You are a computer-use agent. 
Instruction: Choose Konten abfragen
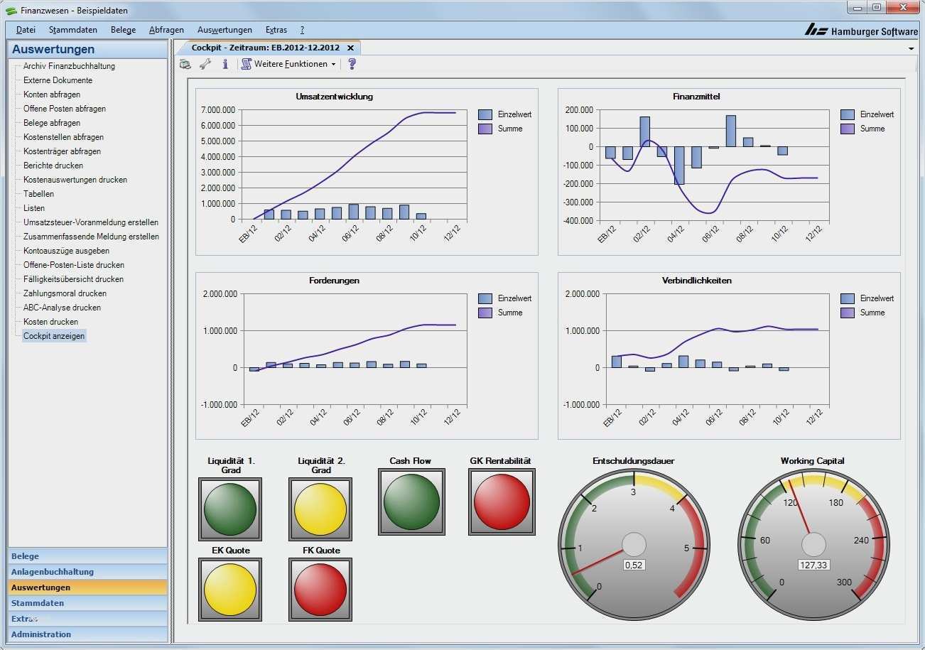[52, 94]
